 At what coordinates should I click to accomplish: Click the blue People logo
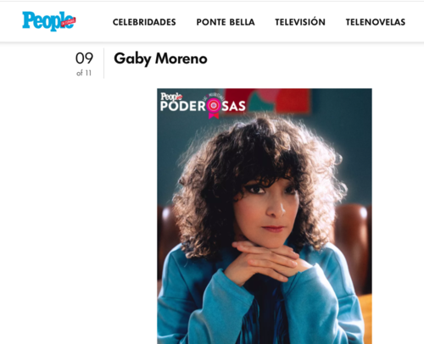pyautogui.click(x=48, y=21)
